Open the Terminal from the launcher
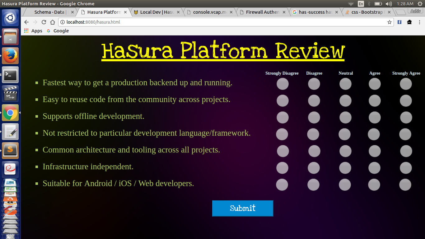The width and height of the screenshot is (425, 239). point(10,75)
